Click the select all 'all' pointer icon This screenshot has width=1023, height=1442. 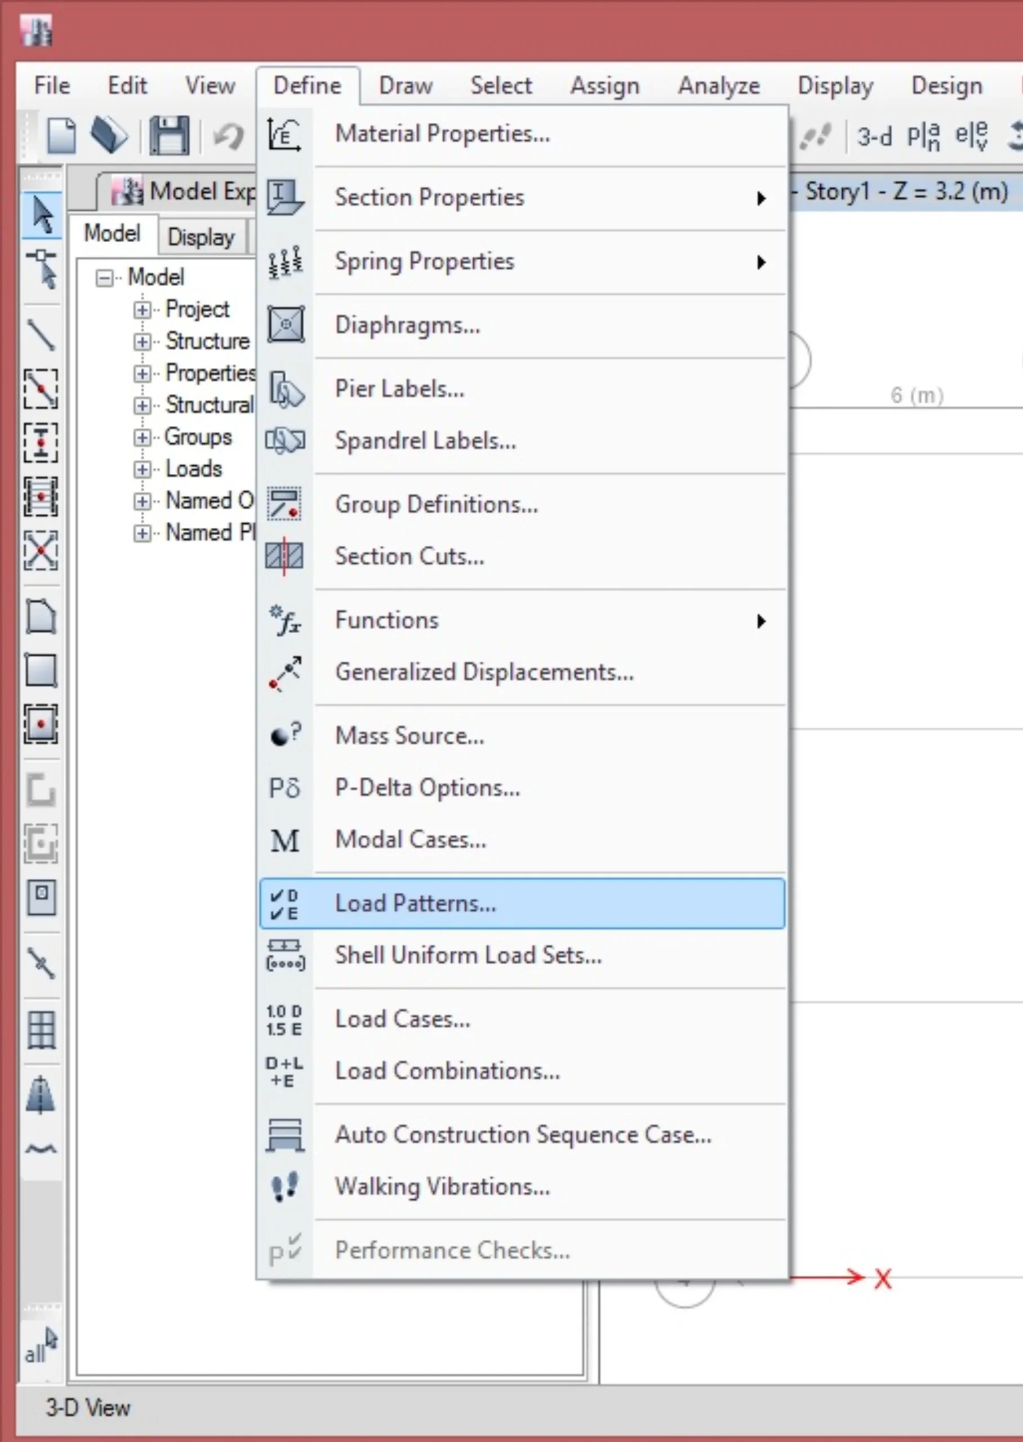coord(41,1346)
